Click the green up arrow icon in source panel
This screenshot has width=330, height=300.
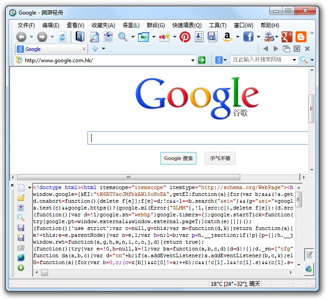point(21,268)
